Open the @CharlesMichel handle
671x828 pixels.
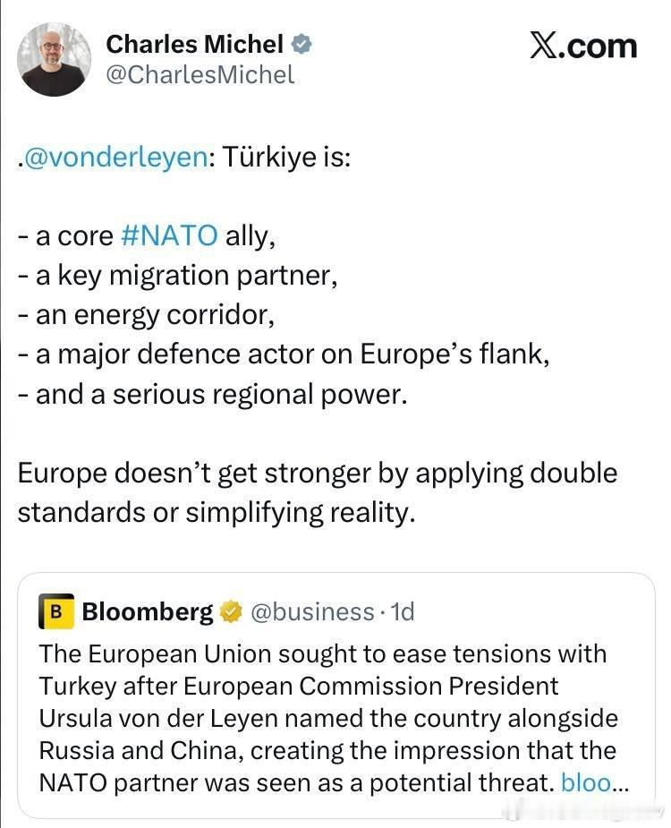pyautogui.click(x=200, y=75)
